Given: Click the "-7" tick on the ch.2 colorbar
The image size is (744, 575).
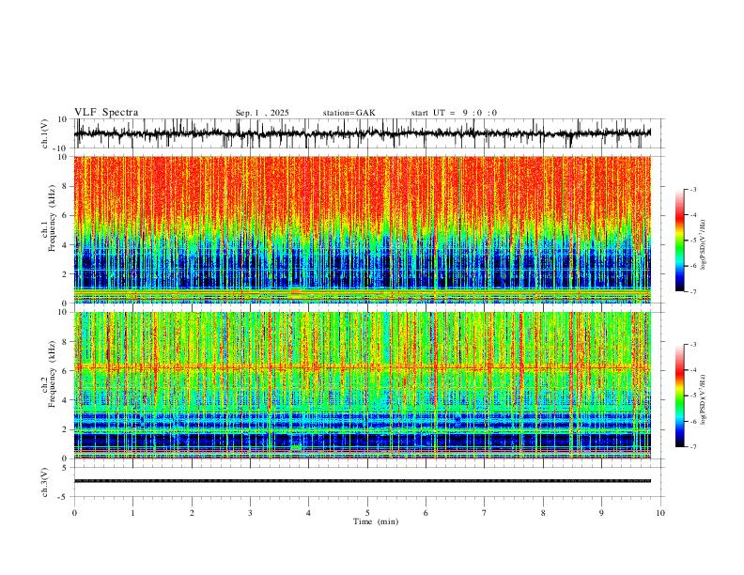Looking at the screenshot, I should click(x=692, y=447).
